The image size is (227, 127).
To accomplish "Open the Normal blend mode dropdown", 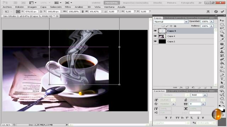I will point(186,22).
